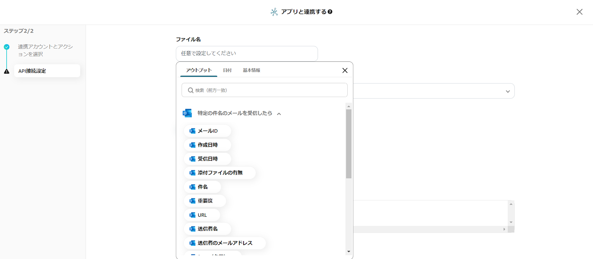This screenshot has width=593, height=259.
Task: Open the アウトプット tab
Action: pos(199,70)
